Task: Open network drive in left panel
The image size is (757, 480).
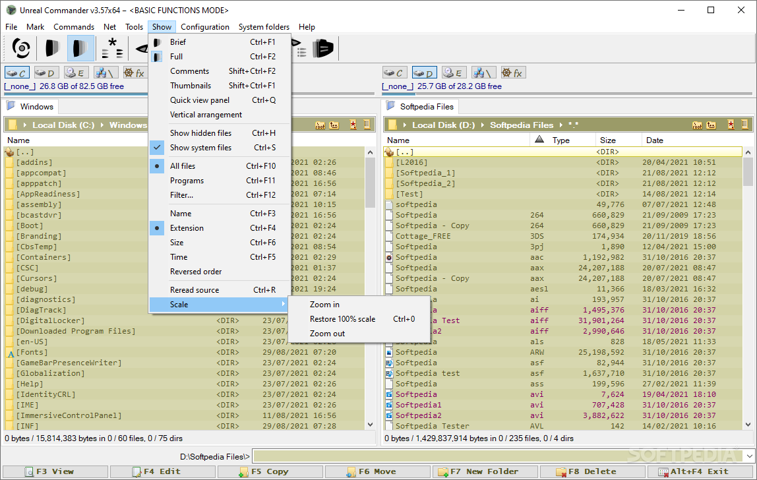Action: [x=106, y=73]
